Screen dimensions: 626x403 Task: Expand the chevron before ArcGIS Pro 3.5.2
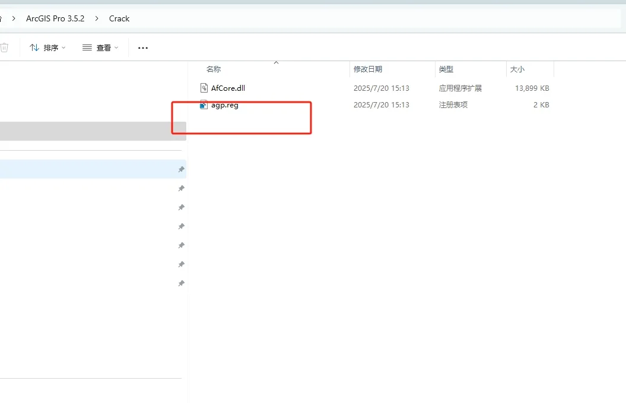(x=14, y=18)
